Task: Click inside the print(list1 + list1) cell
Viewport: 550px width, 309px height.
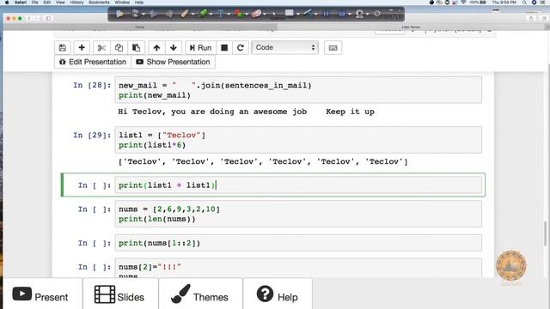Action: coord(298,185)
